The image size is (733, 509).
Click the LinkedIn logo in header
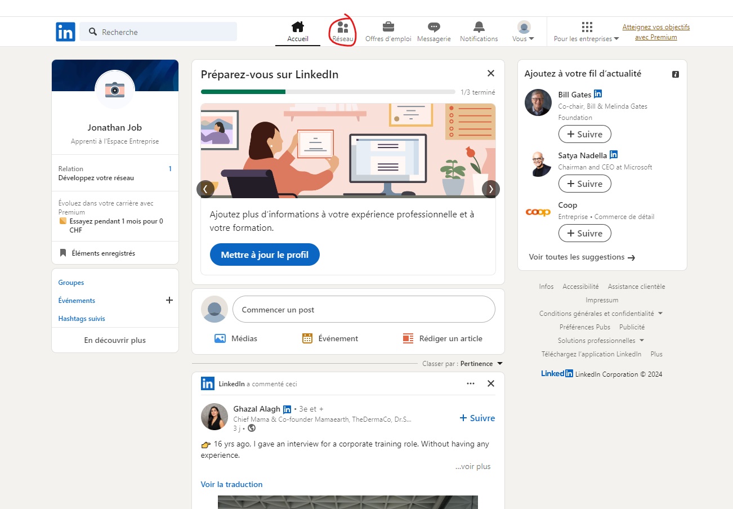click(65, 32)
